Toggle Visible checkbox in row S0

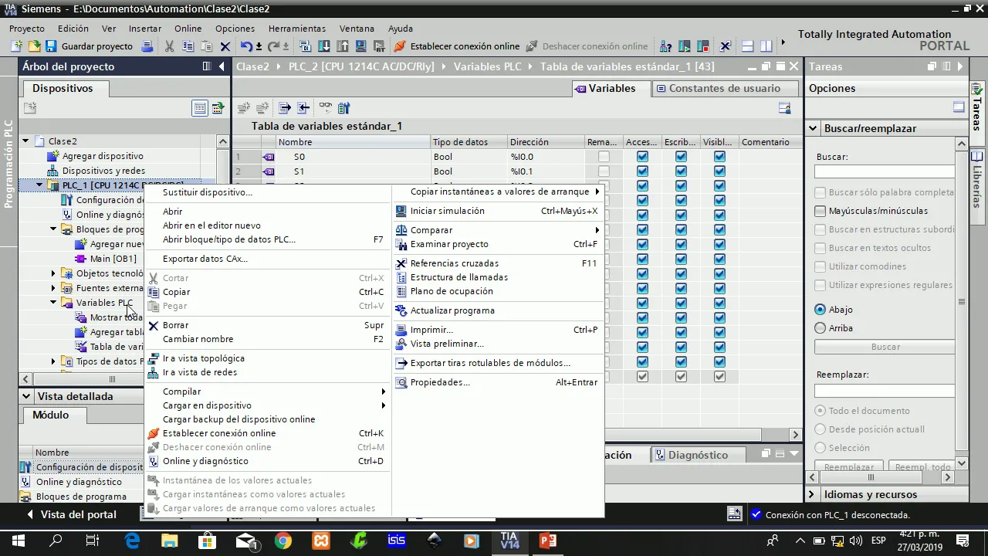point(719,157)
